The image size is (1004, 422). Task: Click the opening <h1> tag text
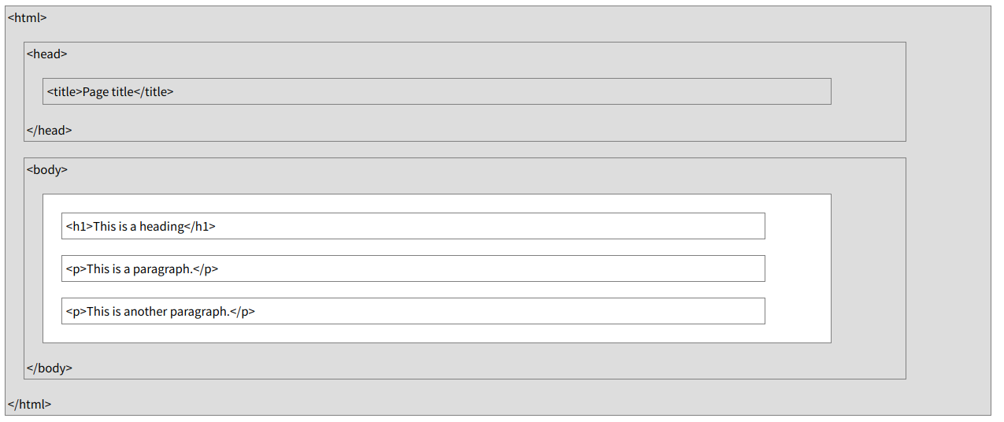(x=80, y=226)
